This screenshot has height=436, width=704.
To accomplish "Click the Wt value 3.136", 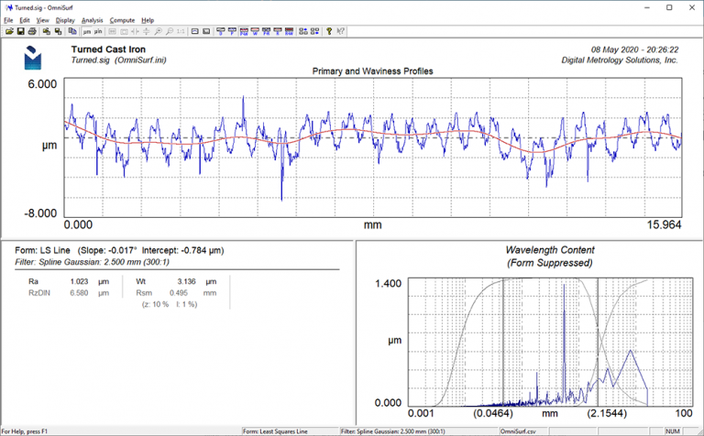I will pyautogui.click(x=186, y=282).
